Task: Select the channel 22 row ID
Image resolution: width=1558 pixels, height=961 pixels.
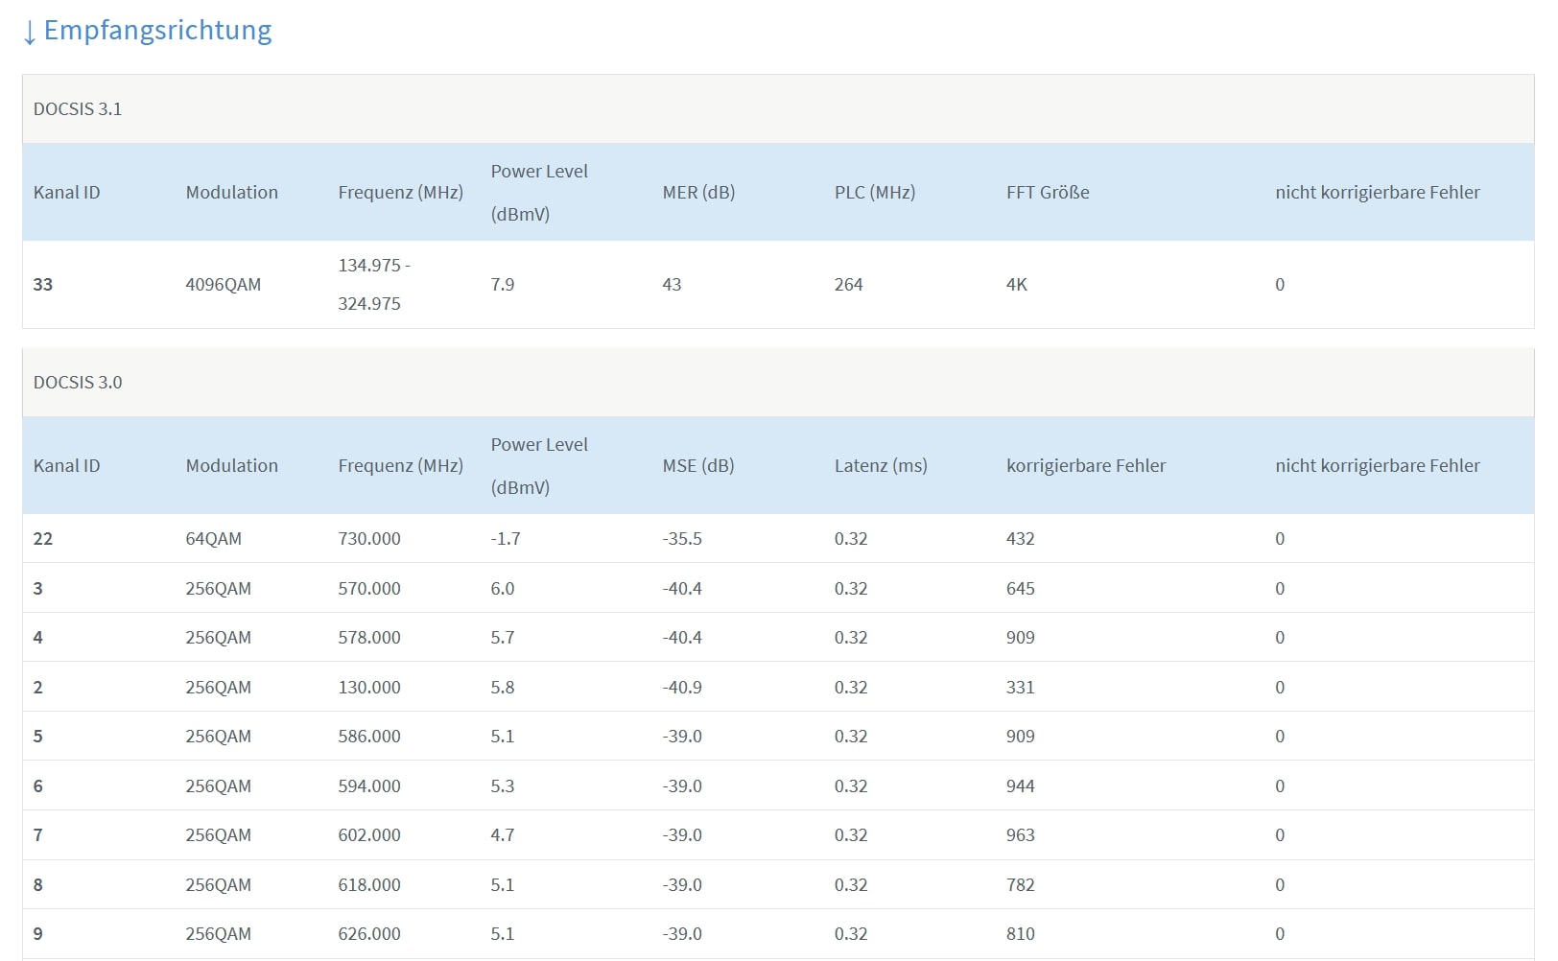Action: 43,539
